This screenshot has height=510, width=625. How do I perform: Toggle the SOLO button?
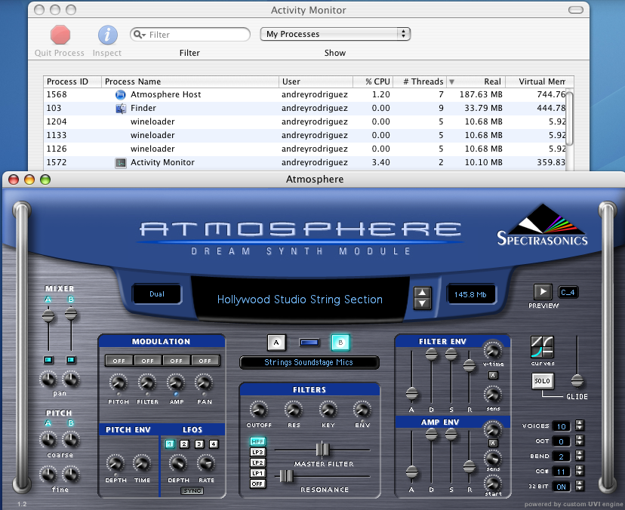tap(541, 381)
